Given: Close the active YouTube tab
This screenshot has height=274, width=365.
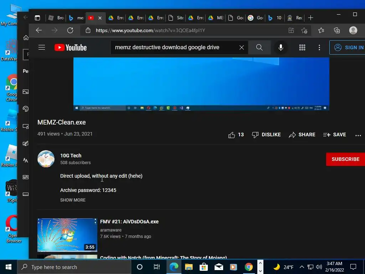Looking at the screenshot, I should point(100,18).
